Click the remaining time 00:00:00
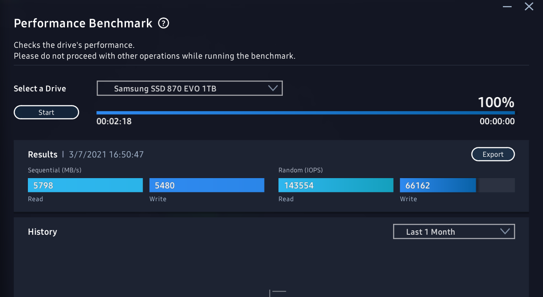This screenshot has width=543, height=297. pos(497,121)
